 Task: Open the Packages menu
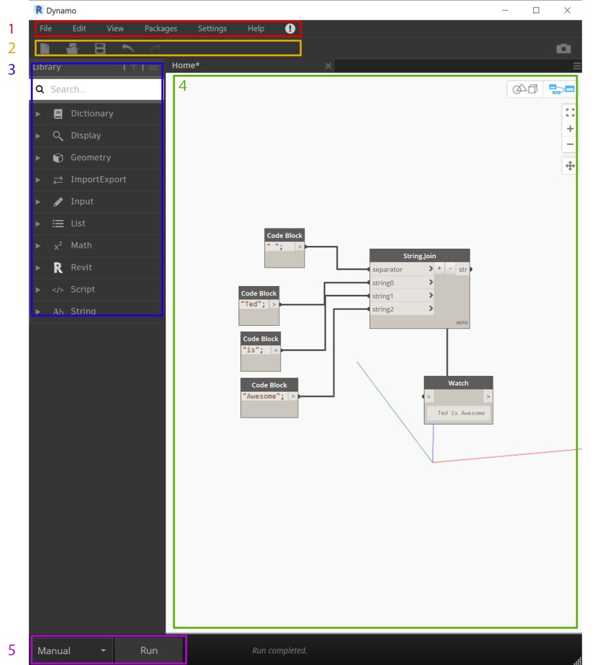coord(160,28)
